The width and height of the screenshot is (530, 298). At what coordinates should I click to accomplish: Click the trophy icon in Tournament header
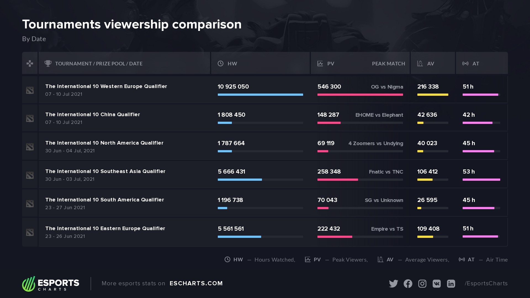48,63
